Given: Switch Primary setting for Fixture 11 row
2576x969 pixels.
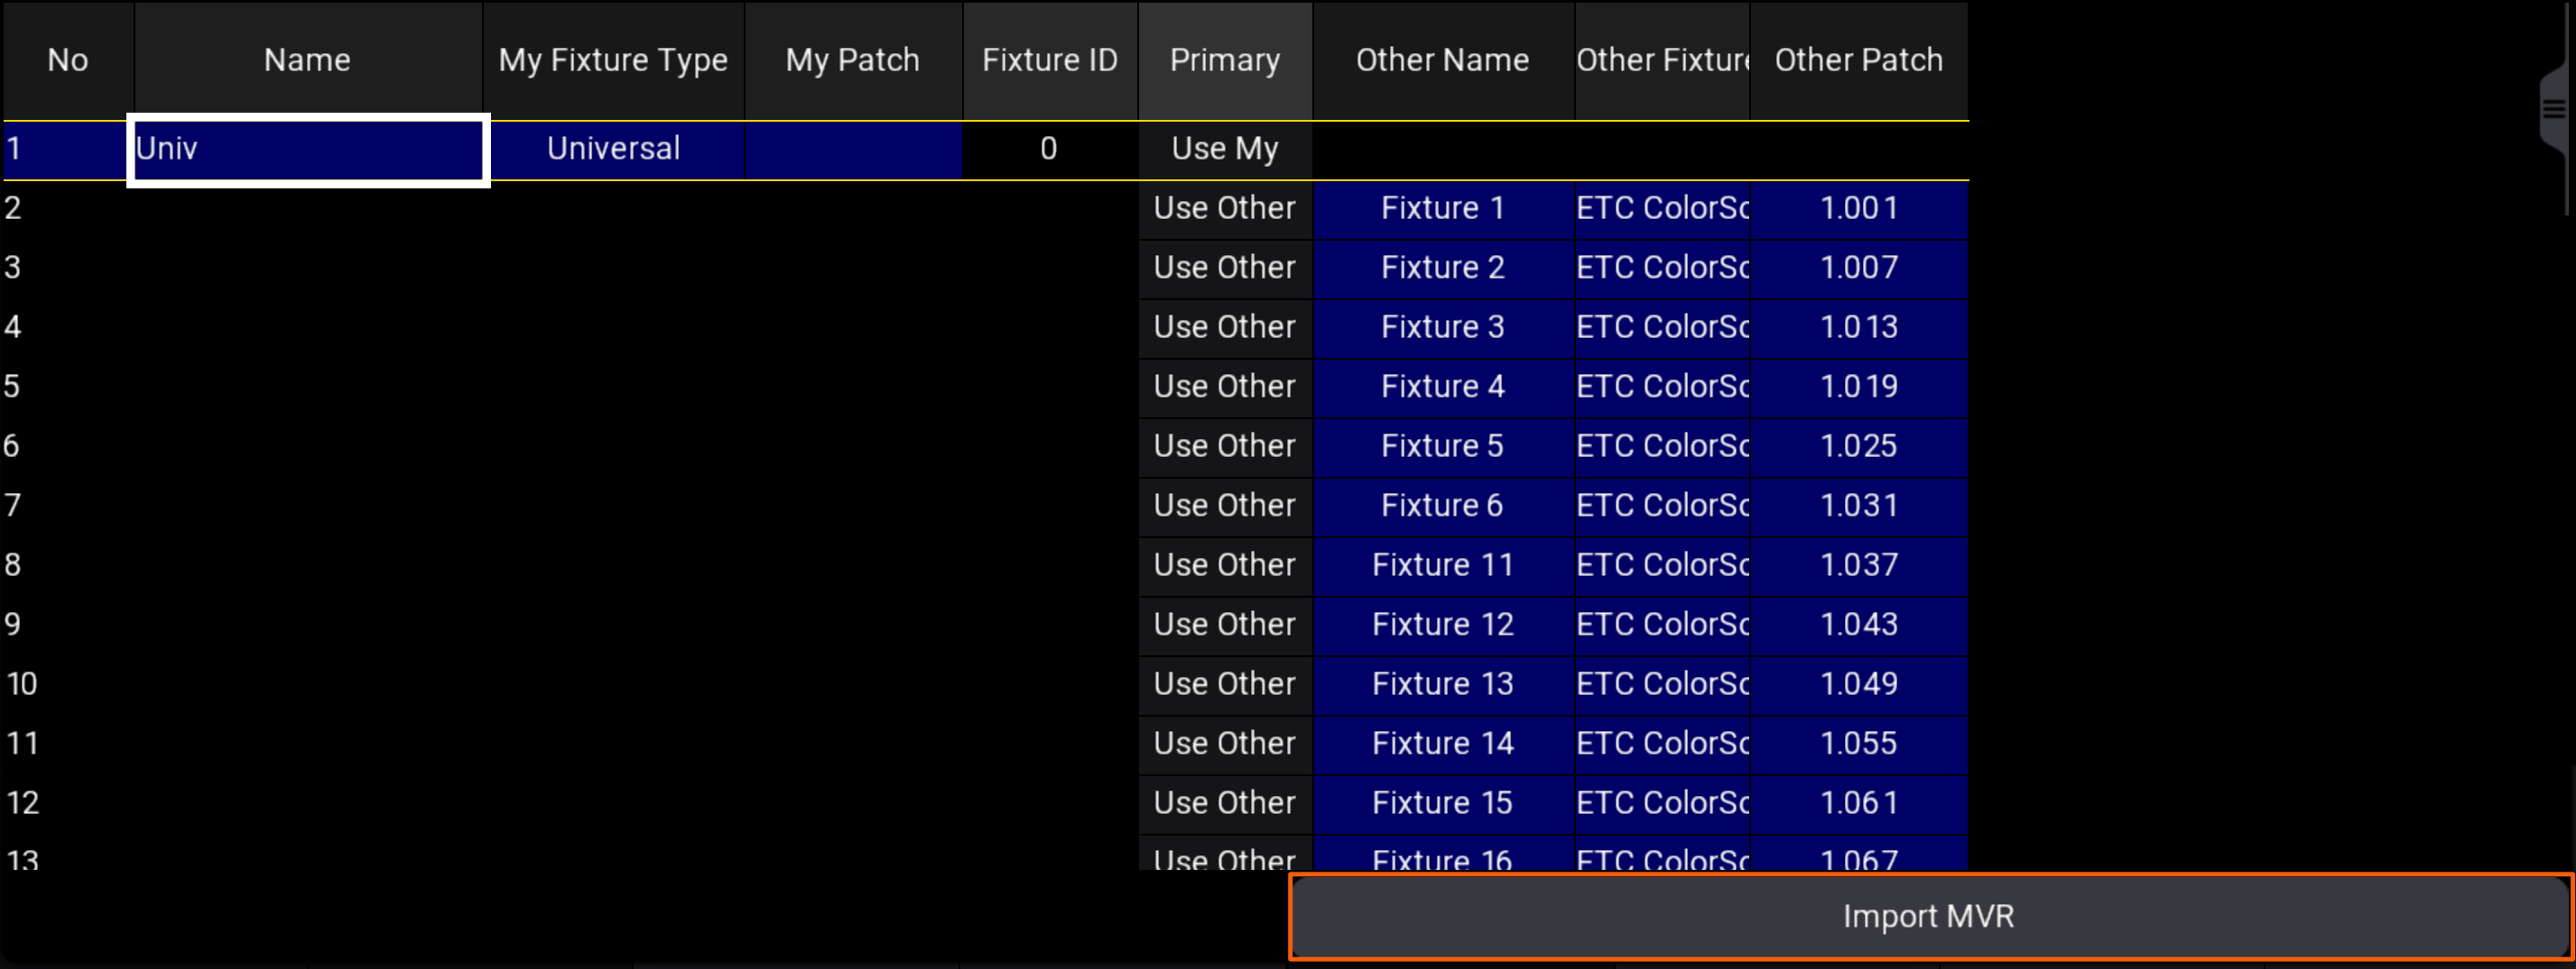Looking at the screenshot, I should (x=1224, y=564).
